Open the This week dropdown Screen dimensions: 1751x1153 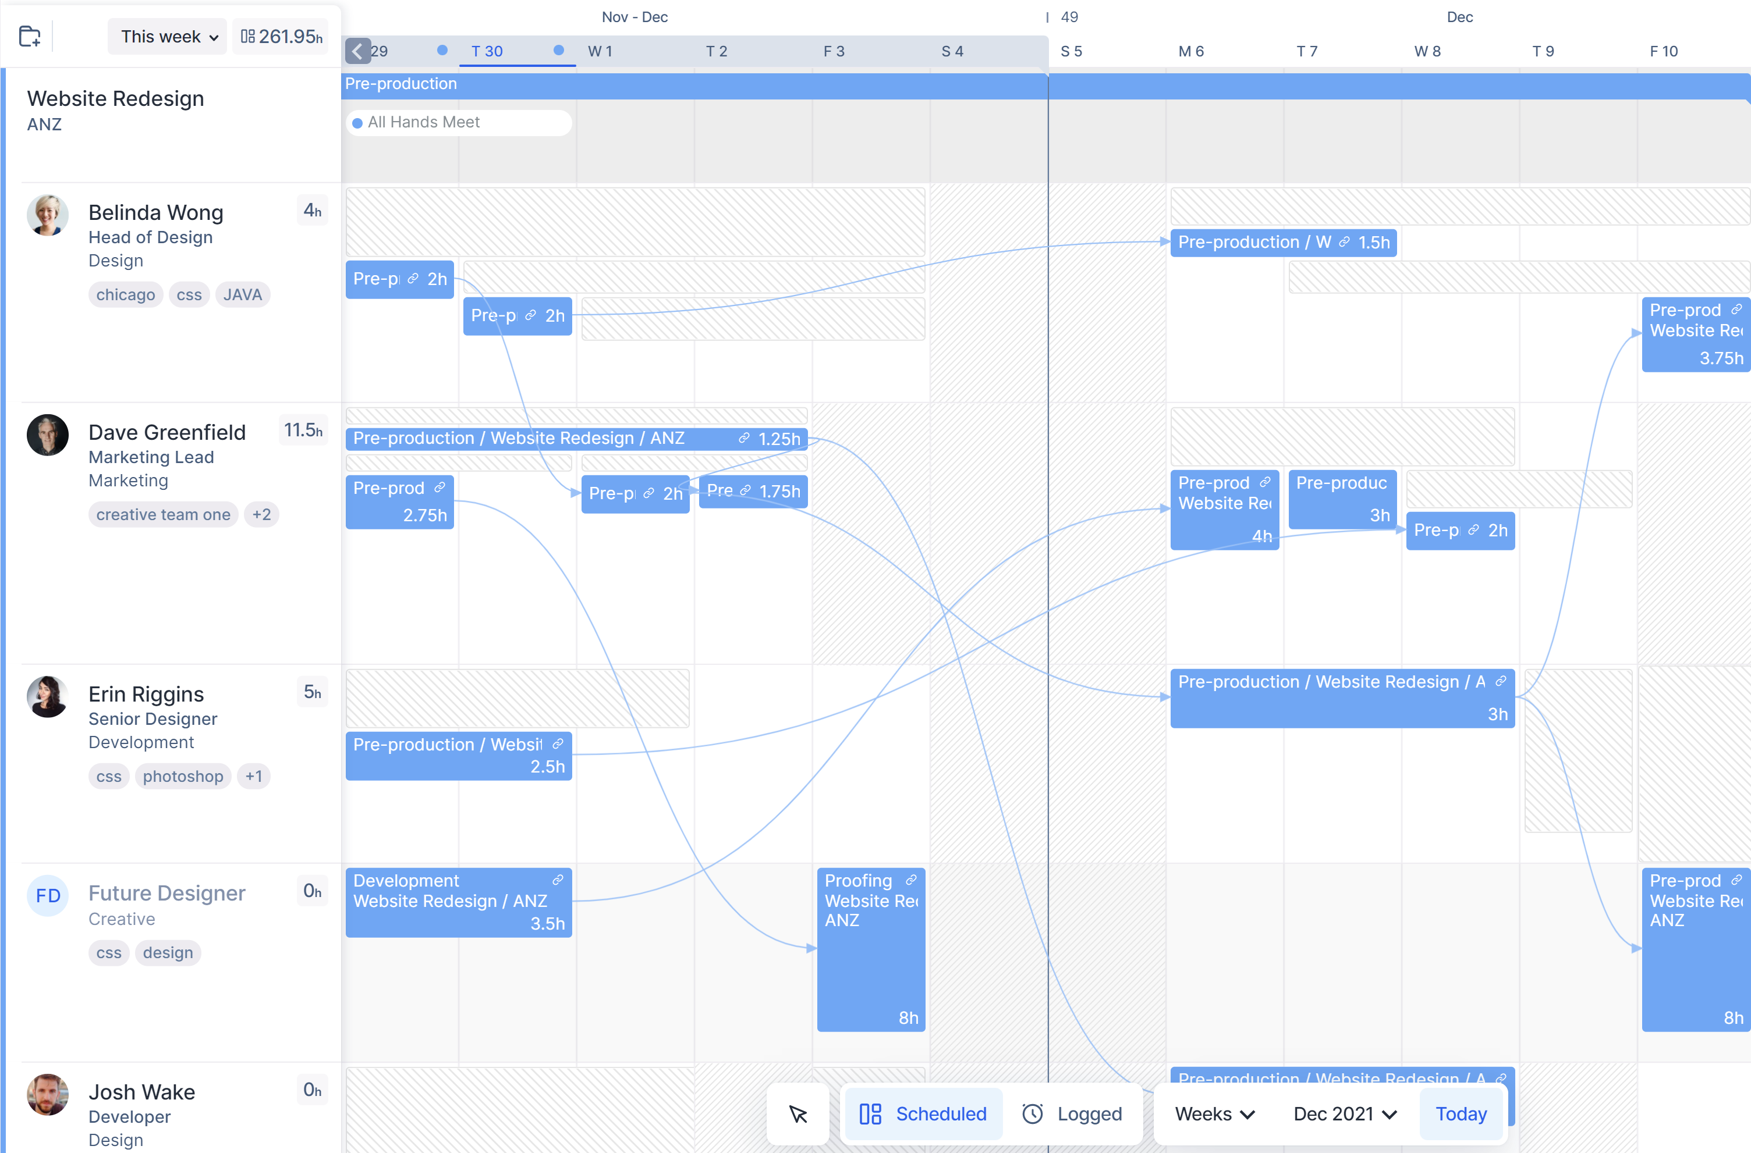click(x=168, y=36)
